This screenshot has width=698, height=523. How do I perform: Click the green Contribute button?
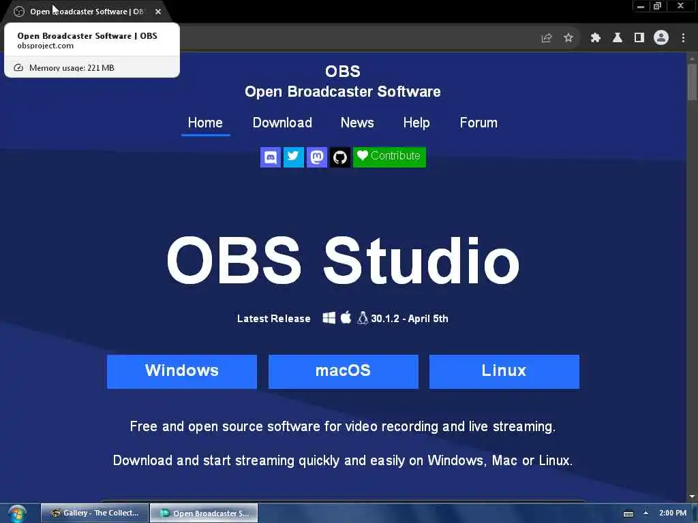(x=389, y=157)
